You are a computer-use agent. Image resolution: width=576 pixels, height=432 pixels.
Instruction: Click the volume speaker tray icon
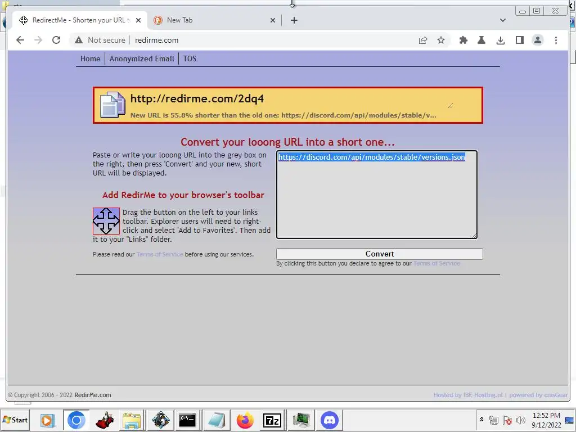coord(520,420)
